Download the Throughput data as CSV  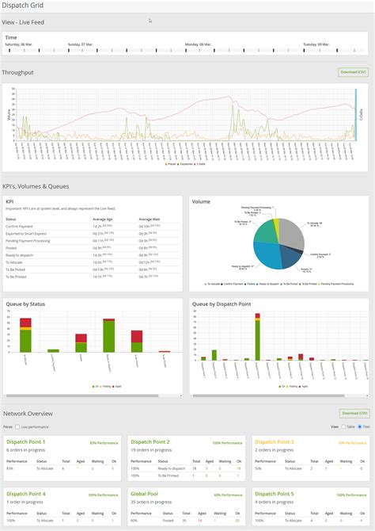click(353, 72)
